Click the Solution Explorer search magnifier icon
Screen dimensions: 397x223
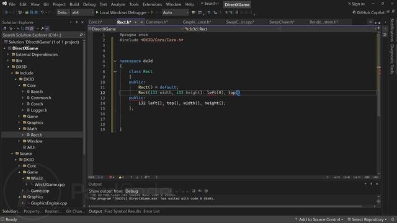pos(81,35)
